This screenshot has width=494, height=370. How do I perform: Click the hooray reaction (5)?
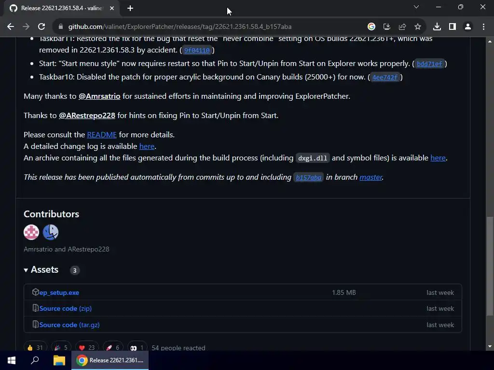tap(61, 347)
